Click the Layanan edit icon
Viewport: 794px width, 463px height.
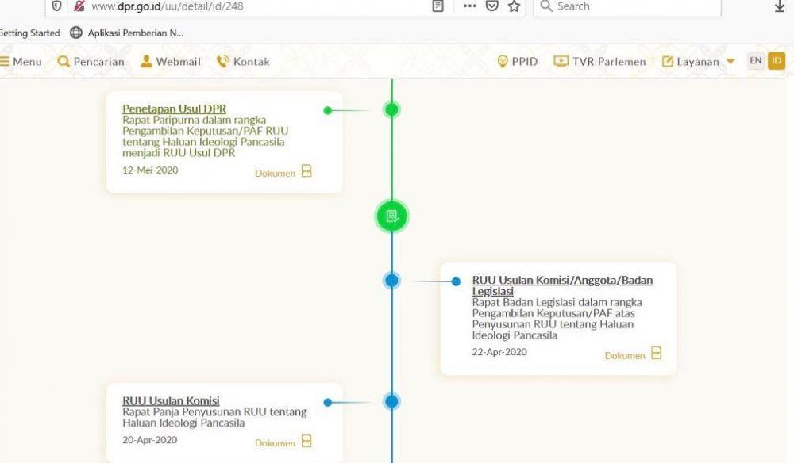click(668, 62)
